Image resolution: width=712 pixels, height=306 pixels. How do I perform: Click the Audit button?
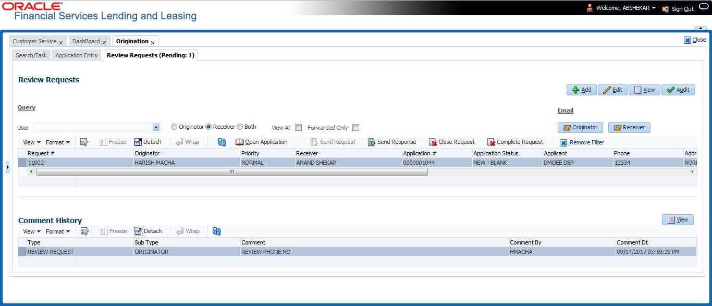pos(678,90)
